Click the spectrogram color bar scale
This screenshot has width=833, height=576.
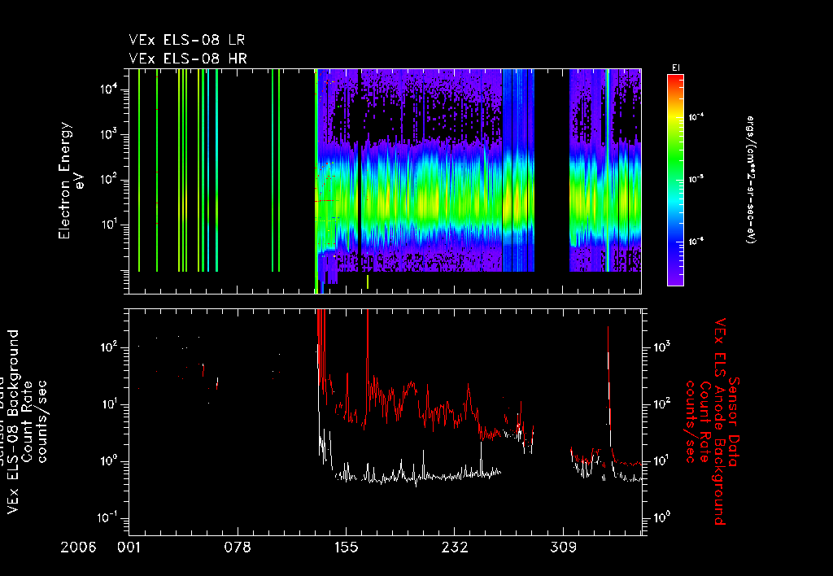675,180
